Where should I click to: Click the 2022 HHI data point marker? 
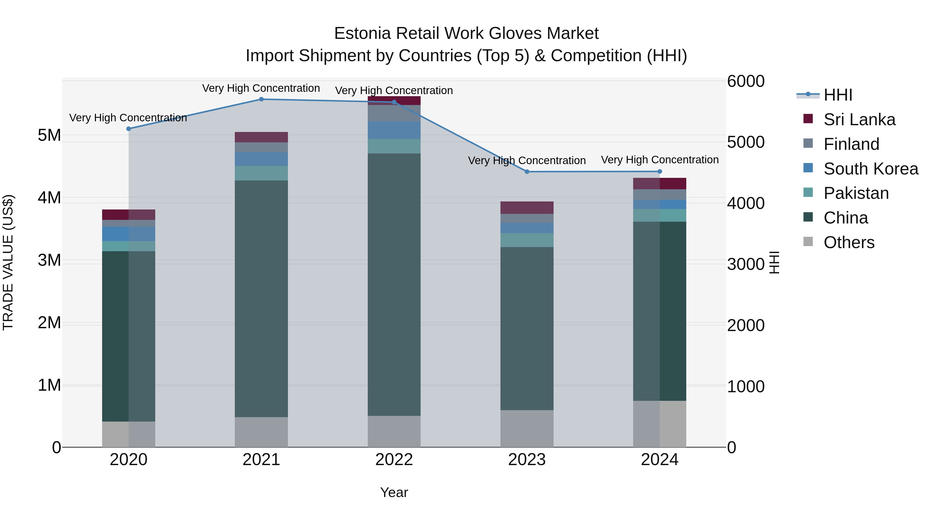click(x=394, y=102)
